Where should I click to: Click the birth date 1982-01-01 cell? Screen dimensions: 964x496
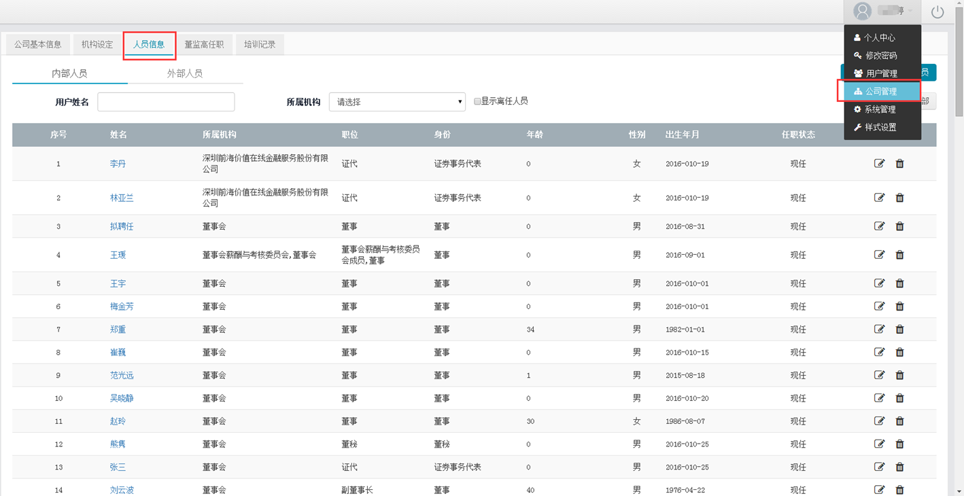point(685,330)
